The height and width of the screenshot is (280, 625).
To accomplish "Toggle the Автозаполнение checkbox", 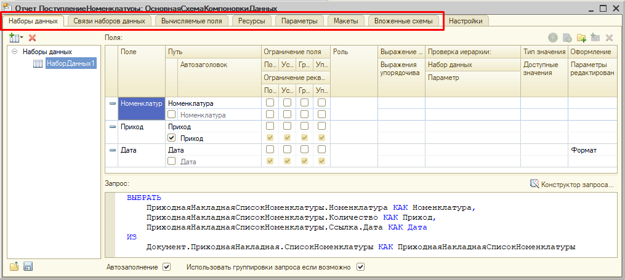I will 167,267.
